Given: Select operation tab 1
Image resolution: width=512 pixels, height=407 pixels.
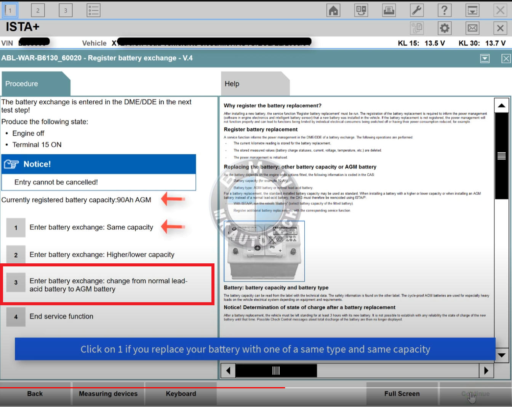Looking at the screenshot, I should click(x=10, y=10).
